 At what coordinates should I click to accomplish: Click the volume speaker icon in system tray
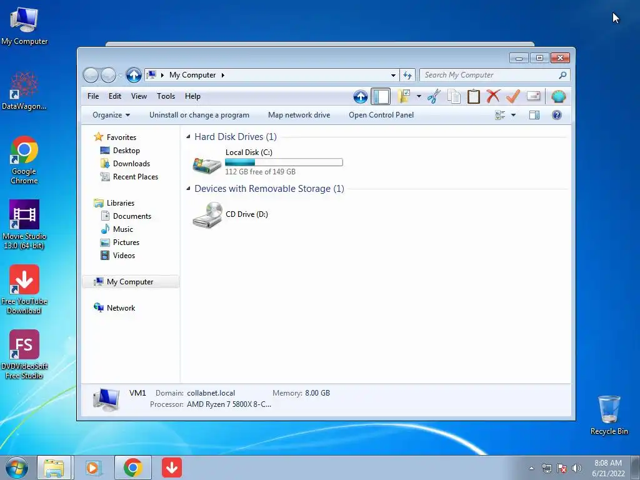(x=577, y=468)
